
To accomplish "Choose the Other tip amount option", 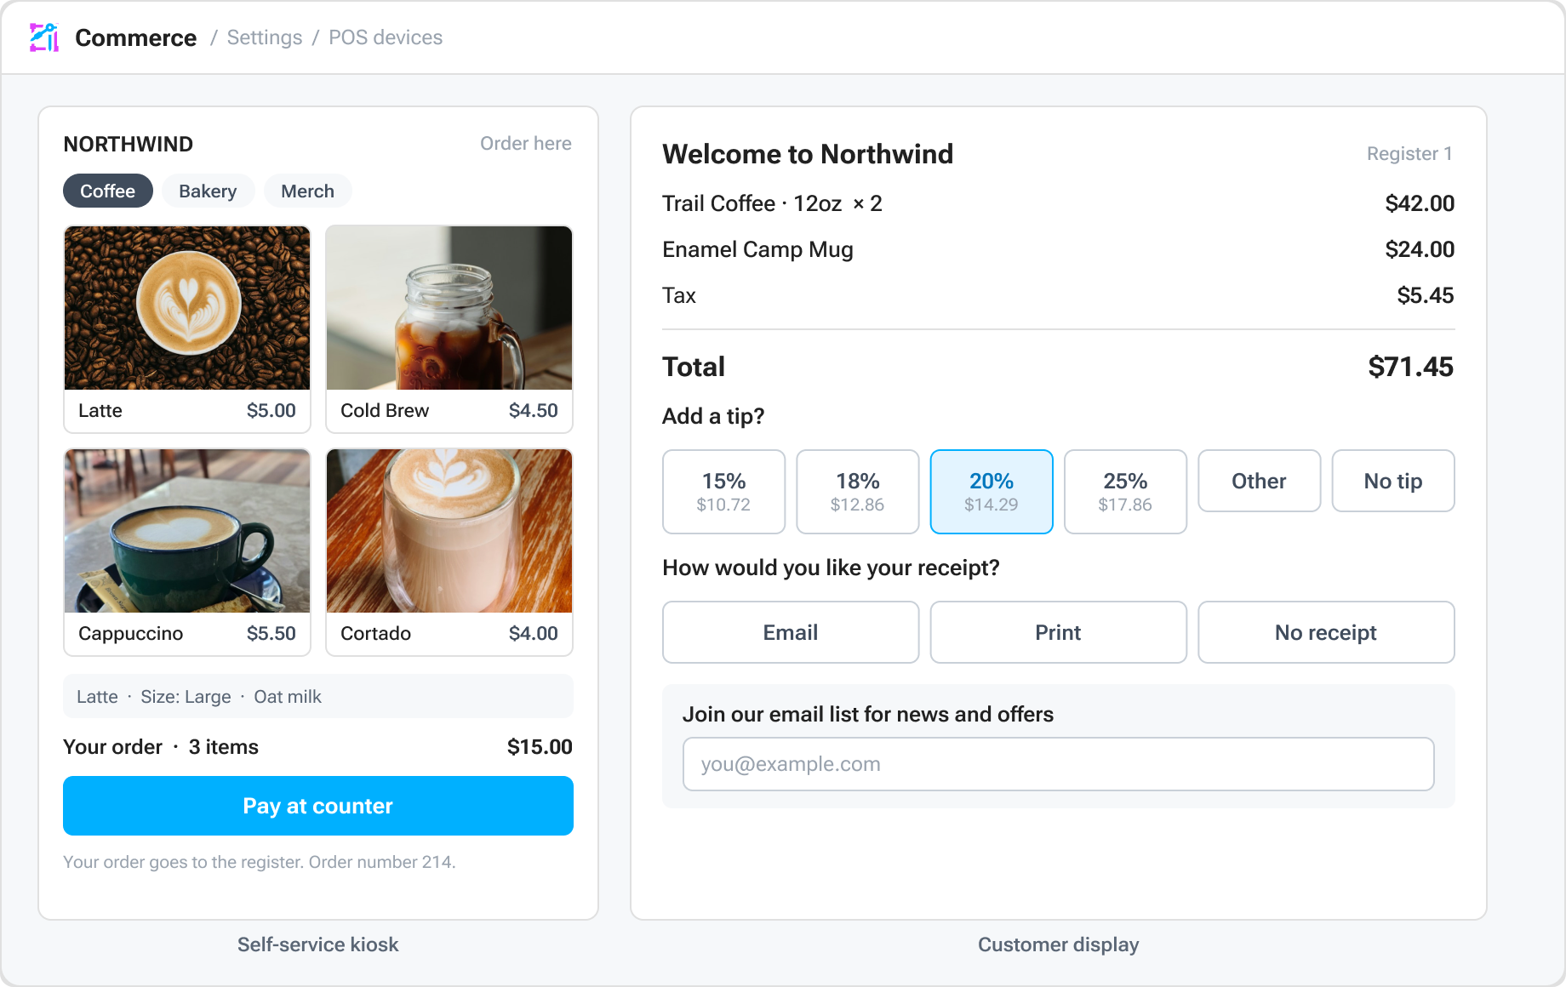I will tap(1260, 481).
